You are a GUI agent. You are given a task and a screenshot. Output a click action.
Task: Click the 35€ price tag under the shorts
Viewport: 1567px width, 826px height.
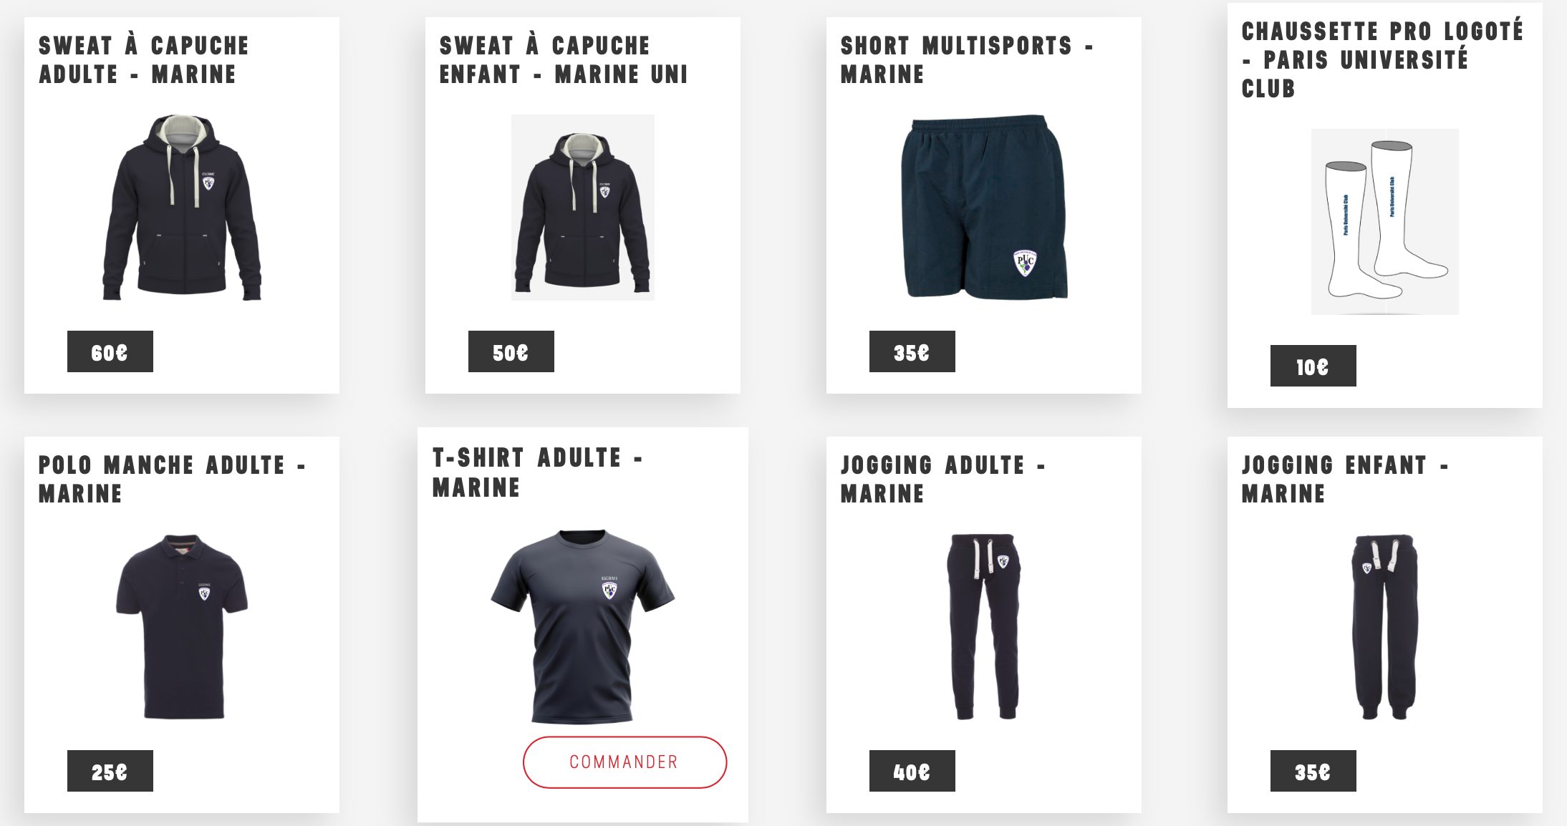pos(912,351)
